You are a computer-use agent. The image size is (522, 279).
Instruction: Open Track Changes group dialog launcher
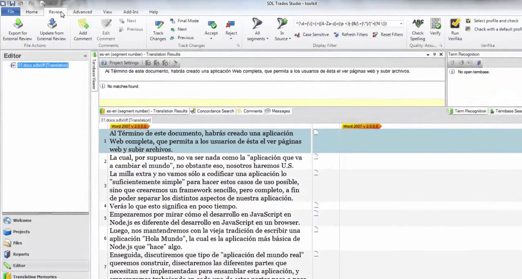coord(238,46)
